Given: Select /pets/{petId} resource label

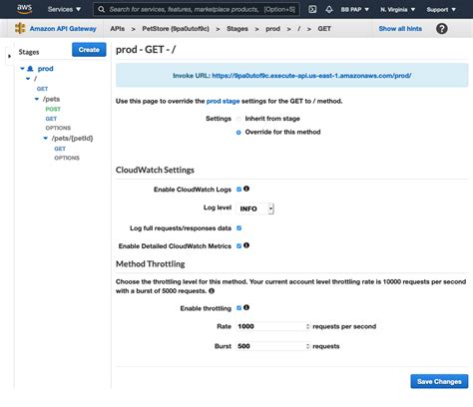Looking at the screenshot, I should (72, 139).
